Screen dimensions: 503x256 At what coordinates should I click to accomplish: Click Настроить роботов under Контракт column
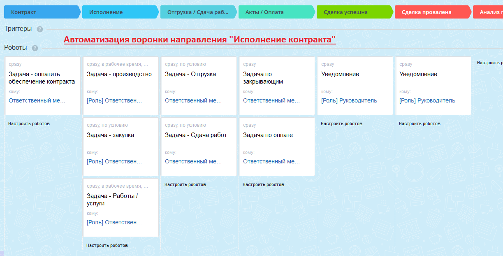pyautogui.click(x=29, y=123)
